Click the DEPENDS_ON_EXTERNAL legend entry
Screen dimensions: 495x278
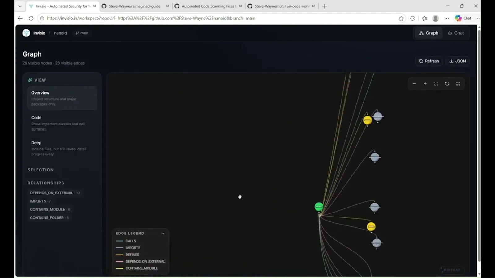[140, 261]
